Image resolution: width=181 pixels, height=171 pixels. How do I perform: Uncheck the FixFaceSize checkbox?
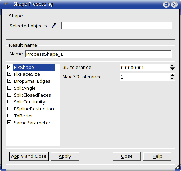point(9,74)
